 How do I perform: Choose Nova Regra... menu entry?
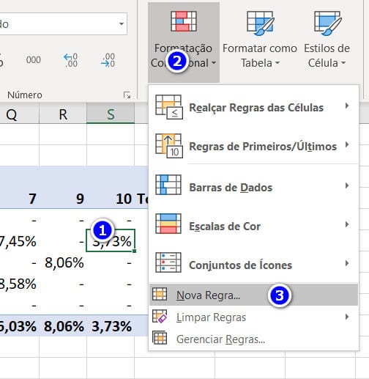(x=253, y=295)
